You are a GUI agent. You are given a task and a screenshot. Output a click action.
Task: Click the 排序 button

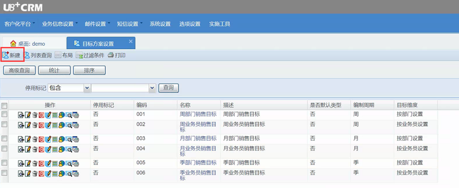tap(89, 70)
